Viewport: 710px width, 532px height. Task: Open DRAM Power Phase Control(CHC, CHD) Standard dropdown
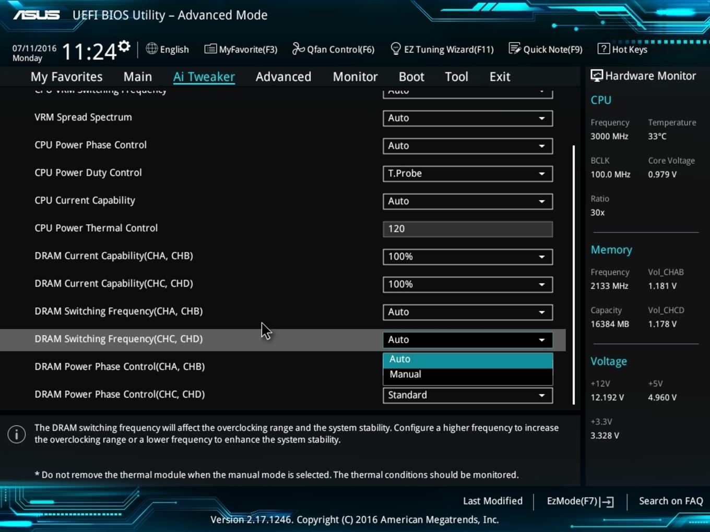tap(468, 395)
